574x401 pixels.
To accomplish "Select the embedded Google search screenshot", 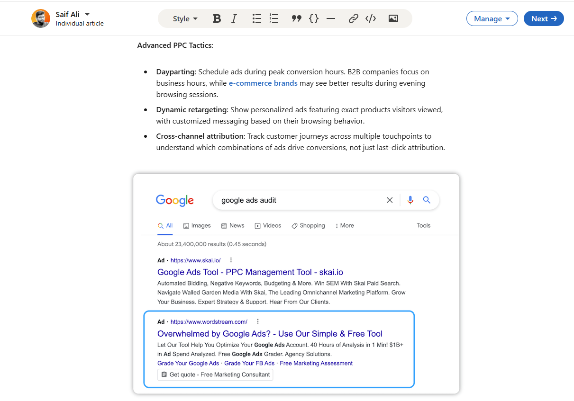I will pyautogui.click(x=296, y=284).
